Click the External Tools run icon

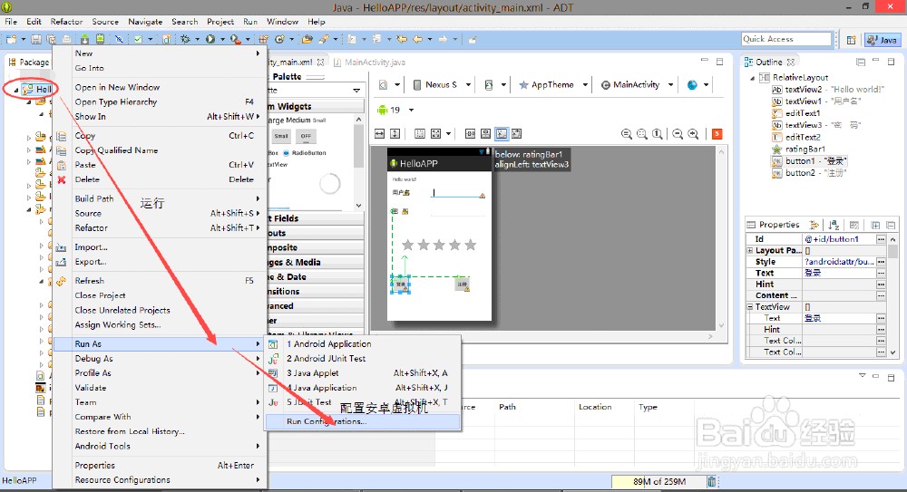[x=235, y=39]
